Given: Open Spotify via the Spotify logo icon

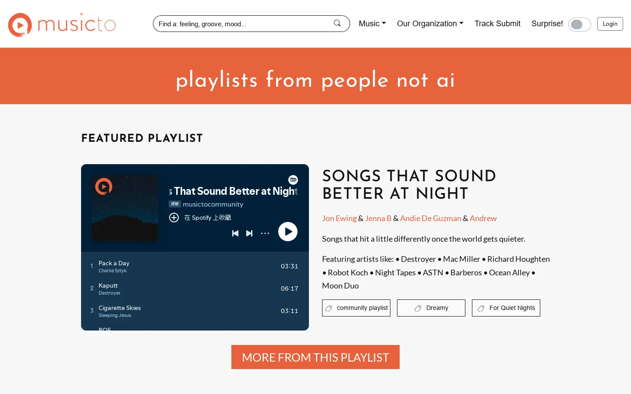Looking at the screenshot, I should click(293, 180).
